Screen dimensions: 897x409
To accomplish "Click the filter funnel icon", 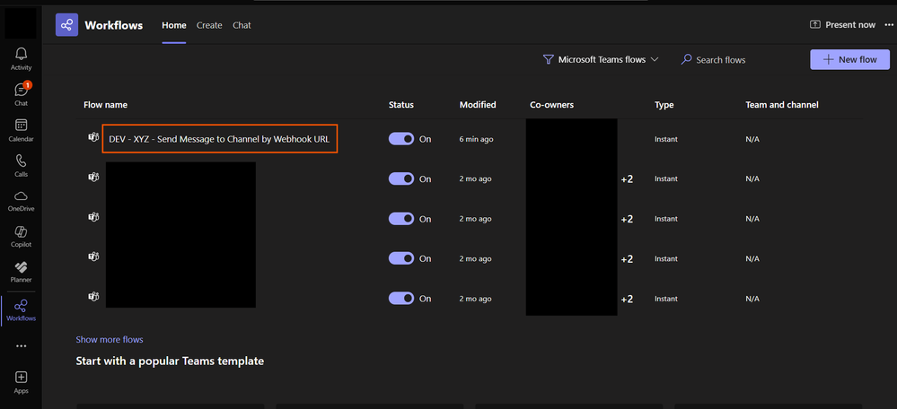I will point(548,59).
